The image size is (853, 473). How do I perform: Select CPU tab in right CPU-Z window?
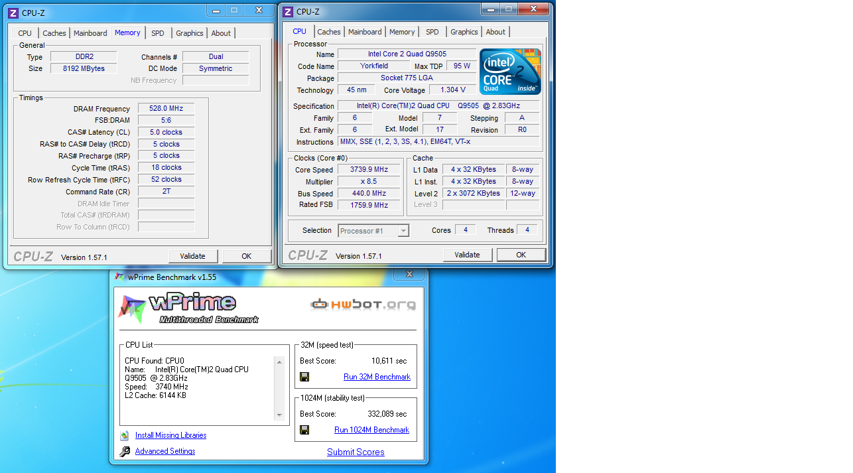300,31
